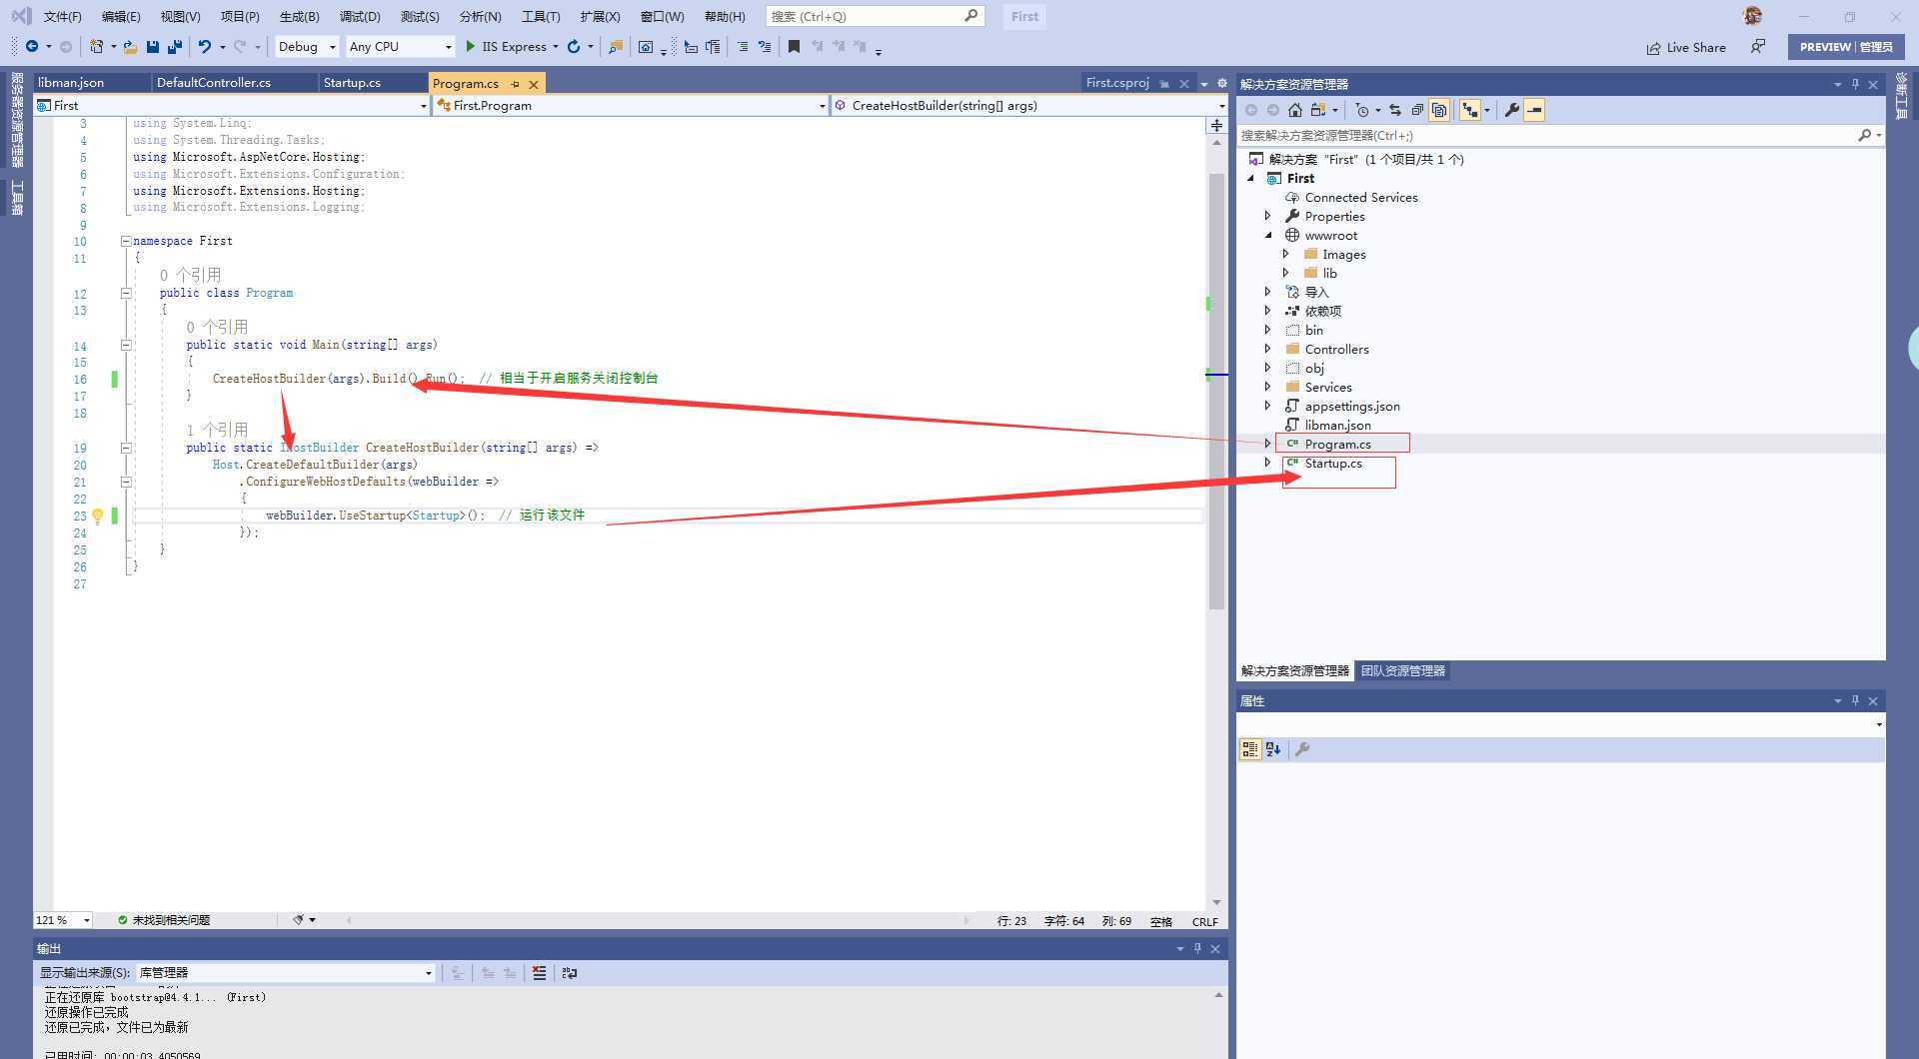Toggle word wrap in the Output panel
Screen dimensions: 1919x1059
pyautogui.click(x=570, y=973)
